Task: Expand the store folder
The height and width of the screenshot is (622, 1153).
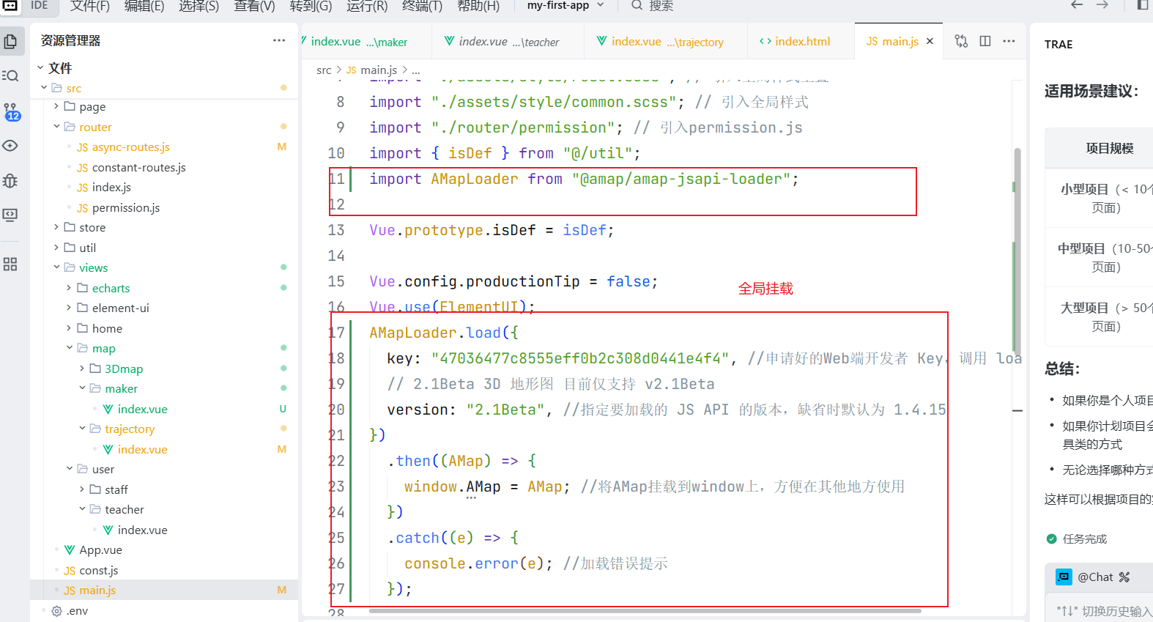Action: 56,227
